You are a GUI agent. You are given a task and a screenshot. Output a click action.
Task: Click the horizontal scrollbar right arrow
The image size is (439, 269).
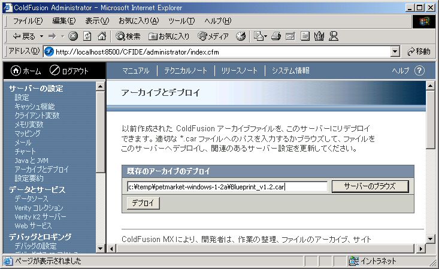420,248
